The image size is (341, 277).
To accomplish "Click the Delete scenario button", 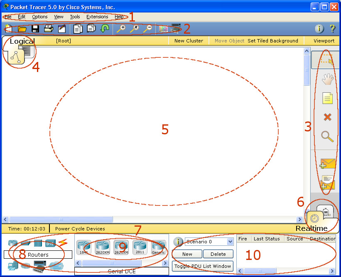I will coord(218,254).
